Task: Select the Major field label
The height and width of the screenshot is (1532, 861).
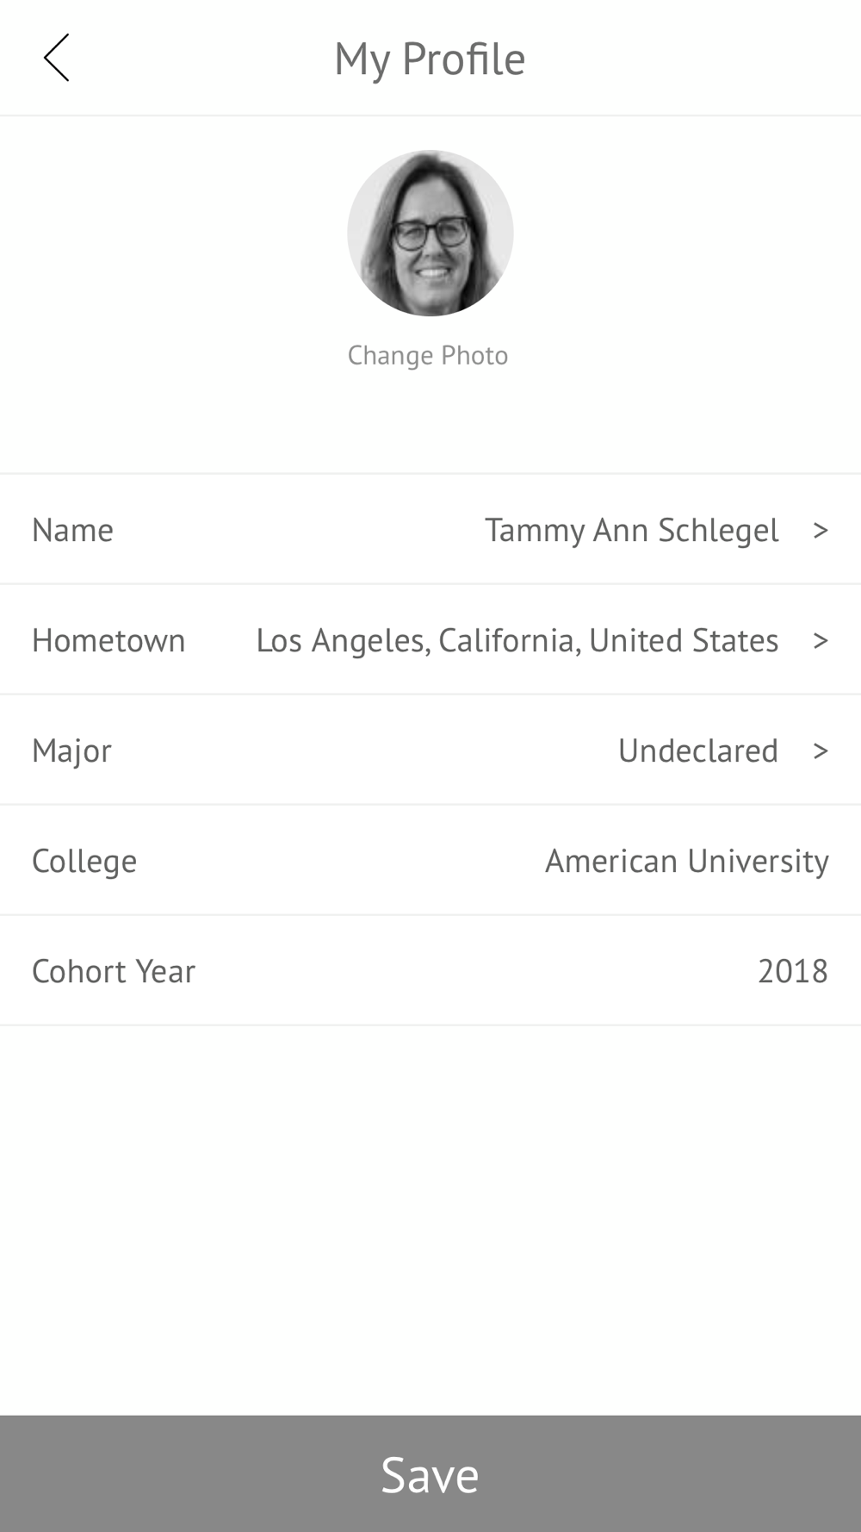Action: [x=71, y=750]
